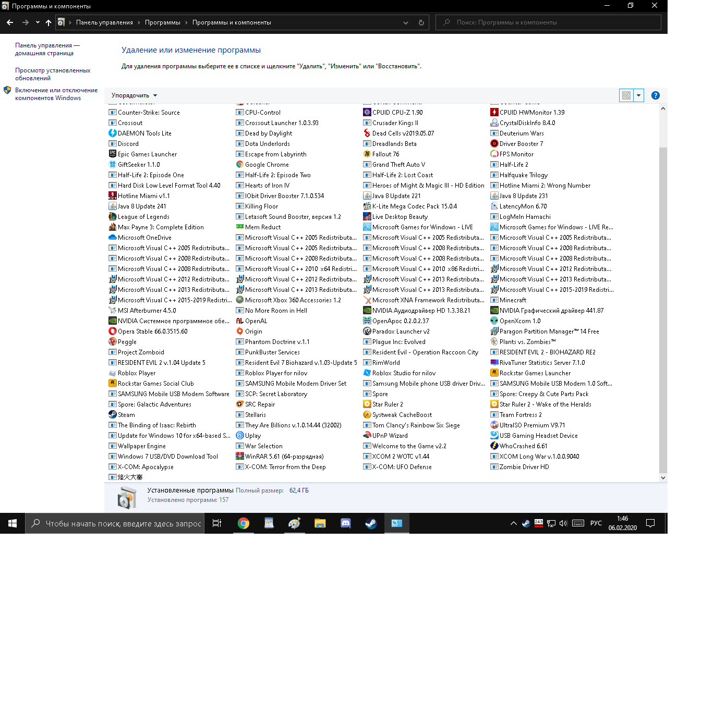
Task: Click the scrollbar up arrow
Action: (663, 108)
